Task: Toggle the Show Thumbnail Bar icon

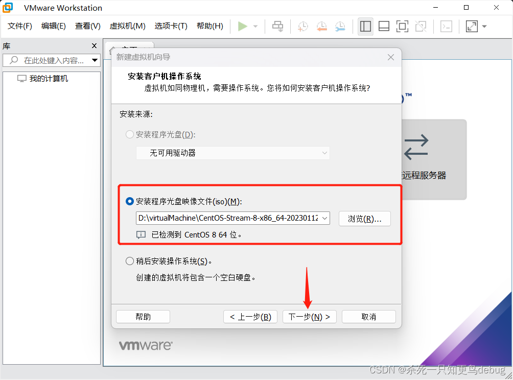Action: click(384, 26)
